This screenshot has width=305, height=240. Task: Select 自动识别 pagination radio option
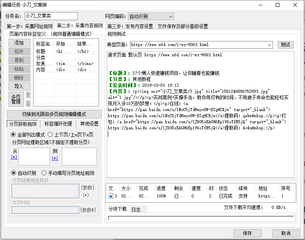coord(13,173)
